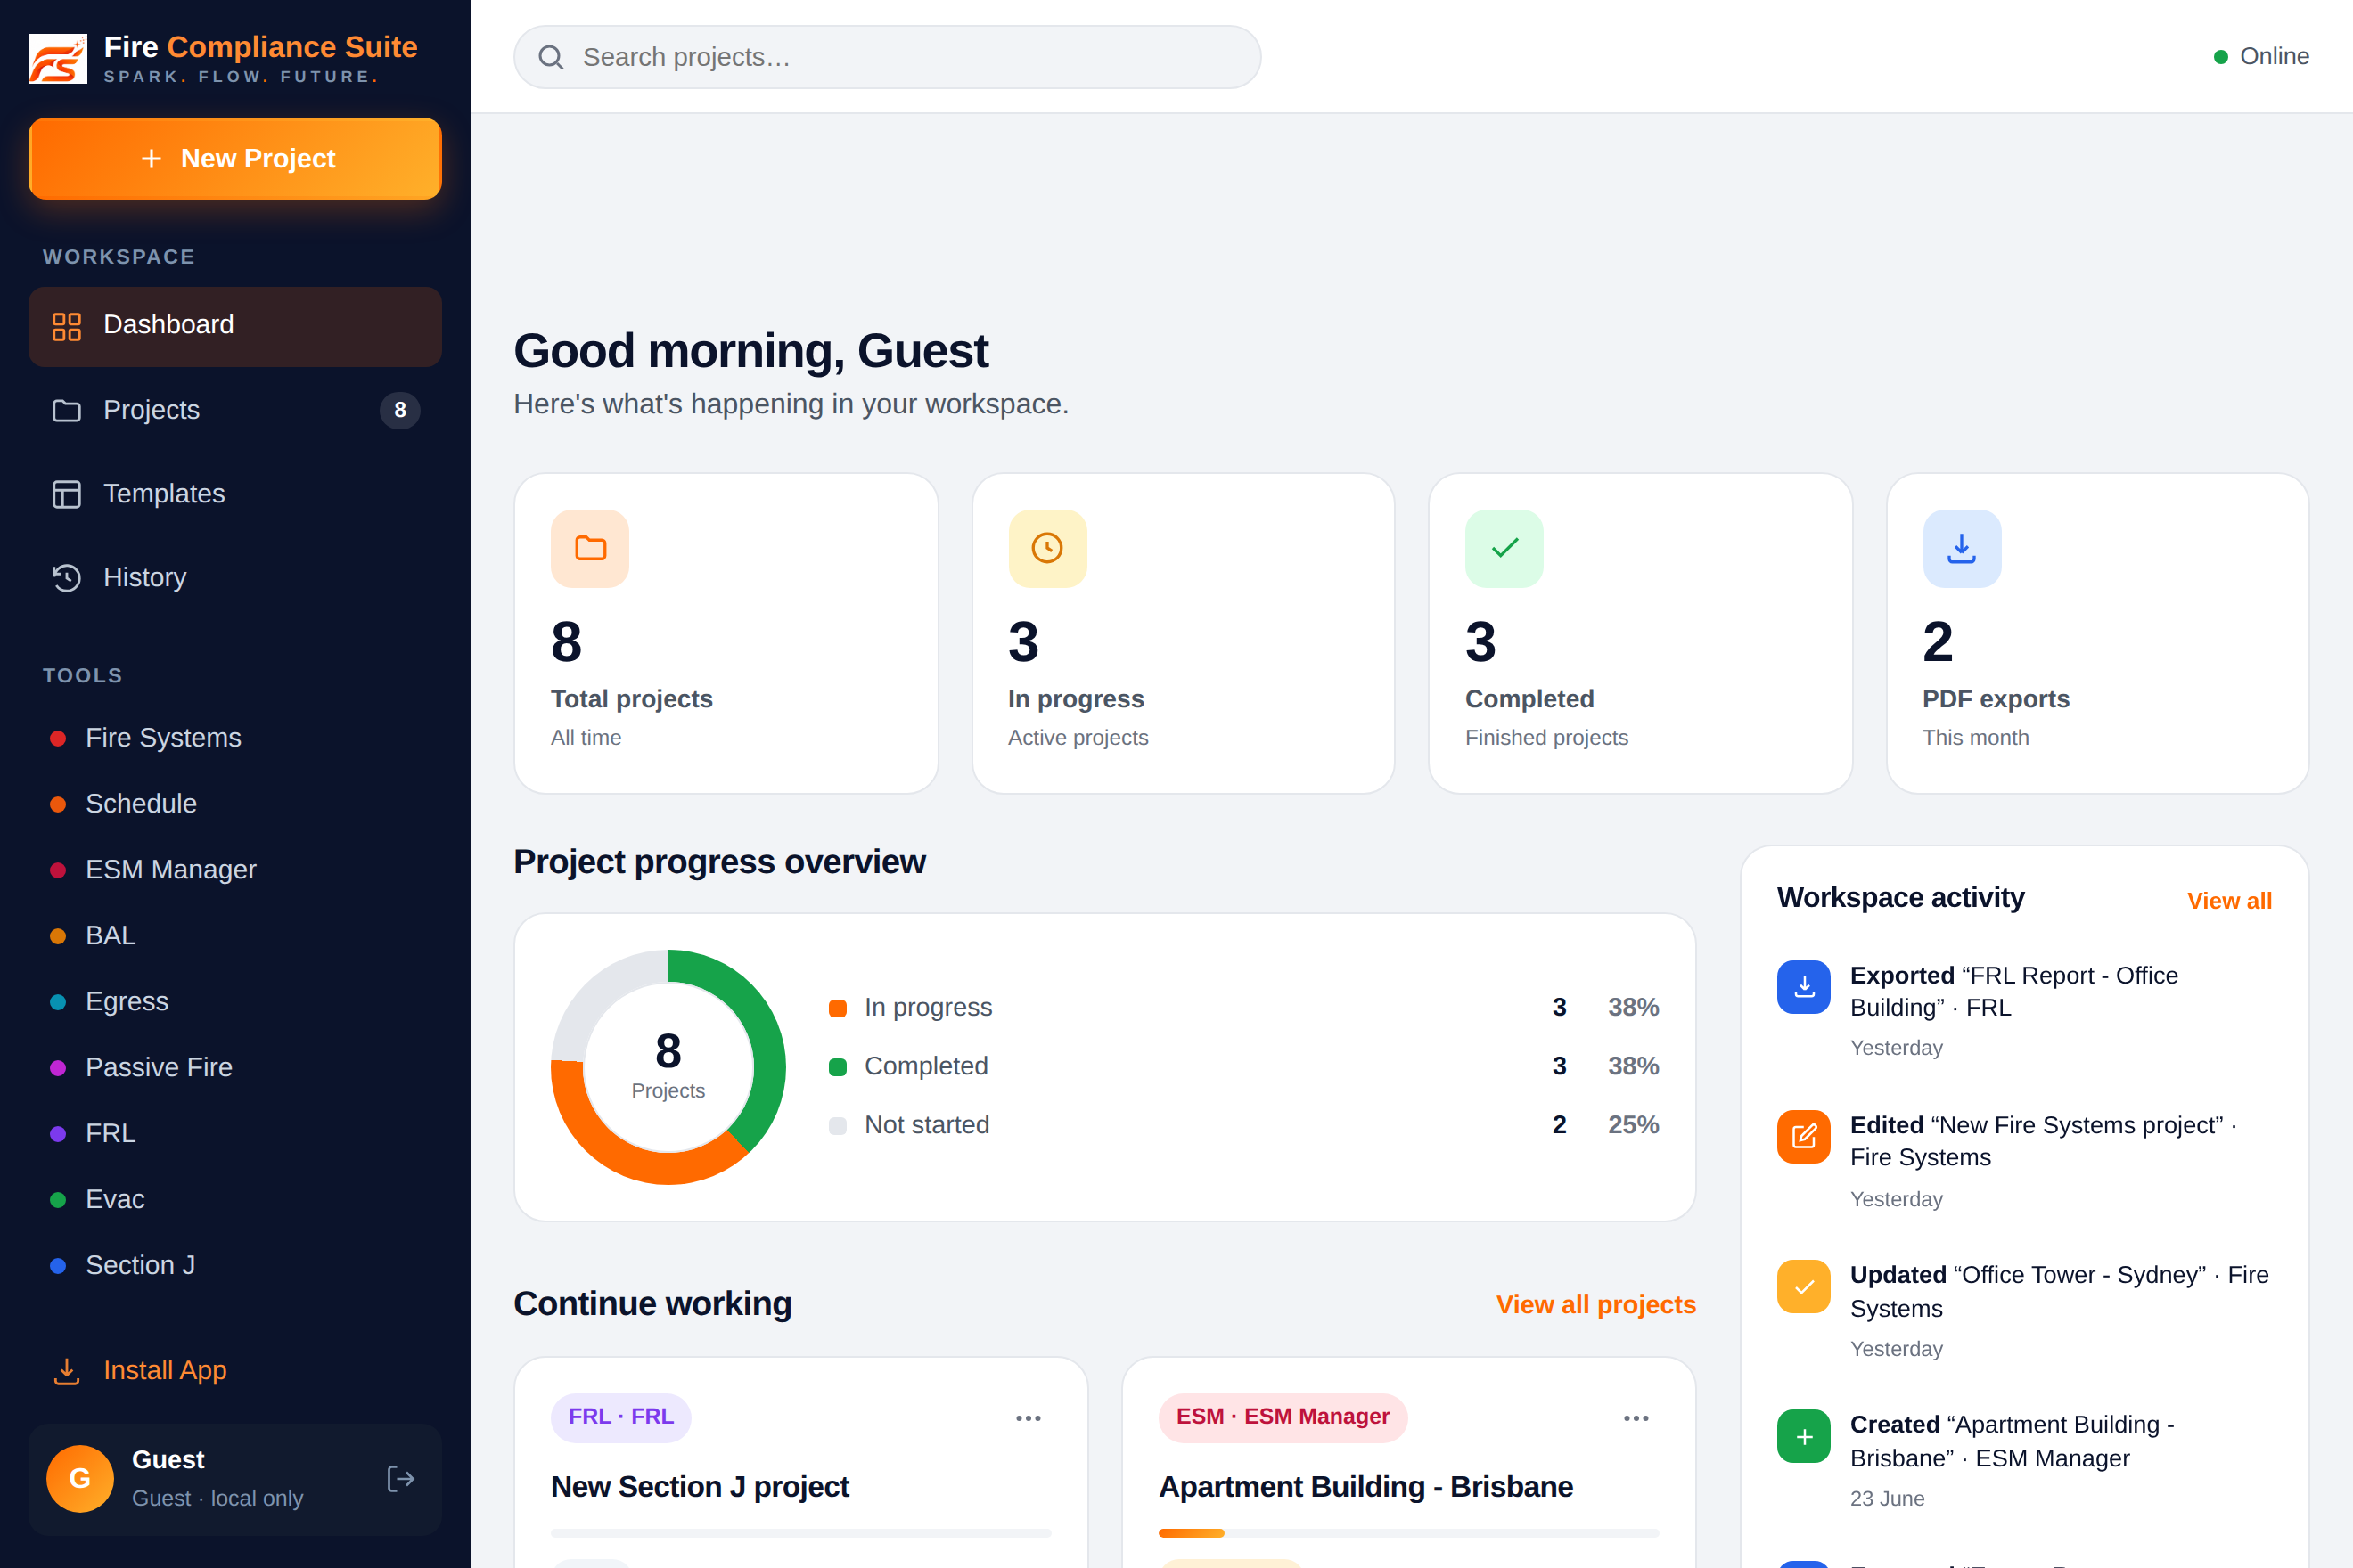Click inside the Search projects field
The width and height of the screenshot is (2353, 1568).
pyautogui.click(x=888, y=57)
